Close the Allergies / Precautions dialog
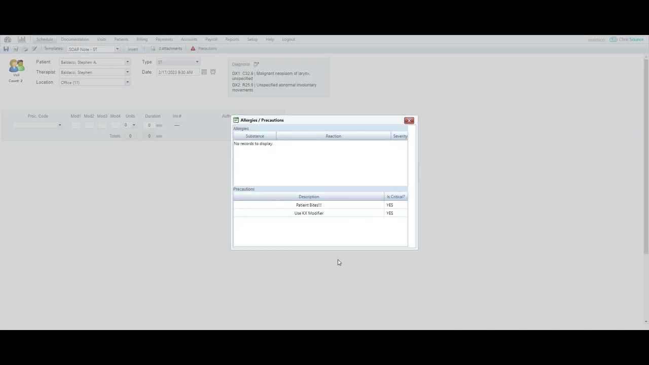This screenshot has height=365, width=649. (409, 120)
